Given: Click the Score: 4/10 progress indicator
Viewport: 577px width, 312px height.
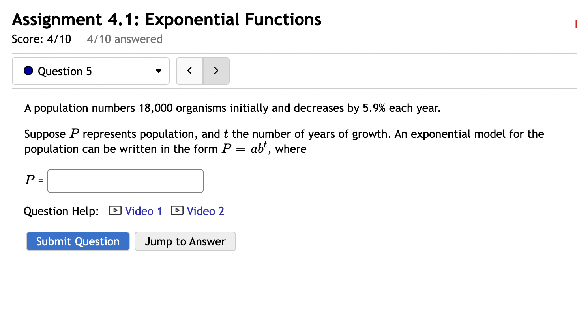Looking at the screenshot, I should pyautogui.click(x=41, y=39).
